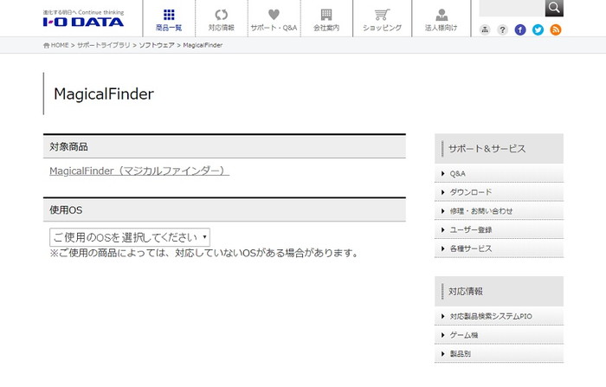606x387 pixels.
Task: Click MagicalFinder in the breadcrumb
Action: 203,45
